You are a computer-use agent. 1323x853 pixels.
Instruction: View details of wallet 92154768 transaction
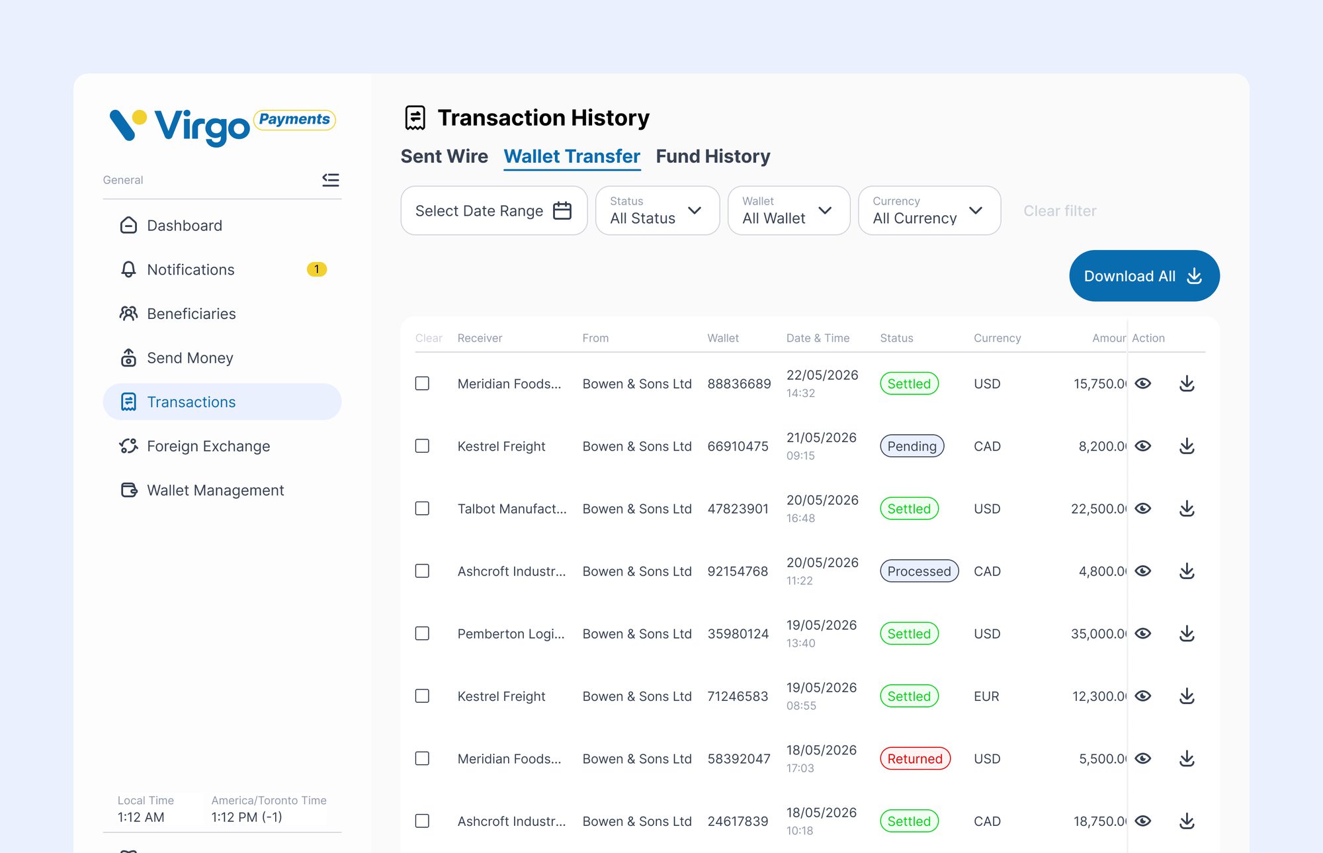pyautogui.click(x=1143, y=571)
